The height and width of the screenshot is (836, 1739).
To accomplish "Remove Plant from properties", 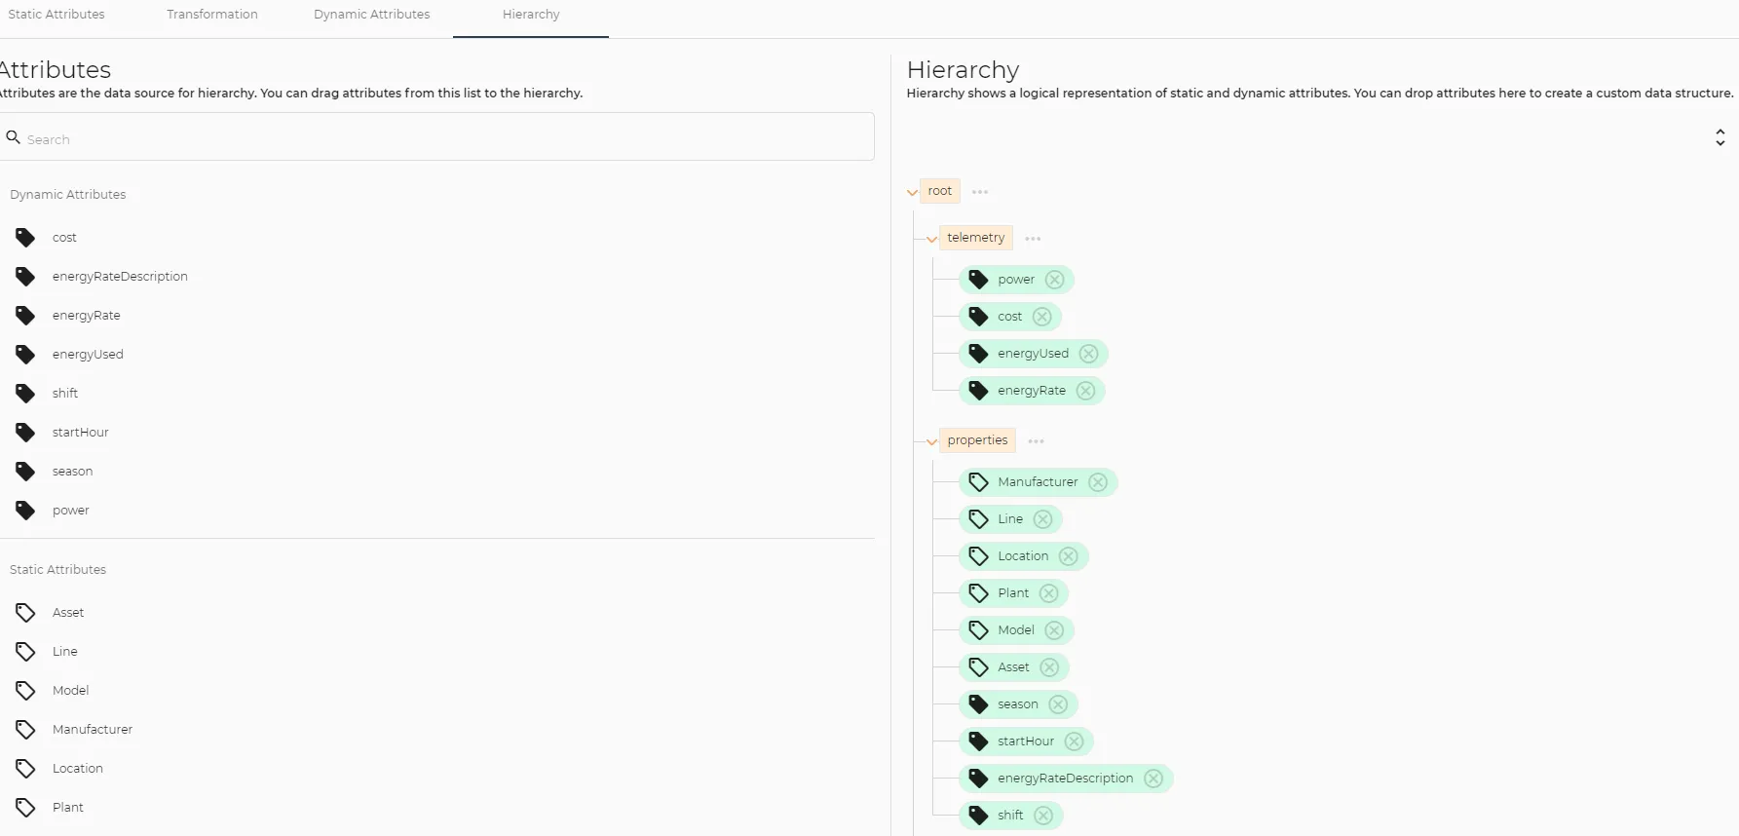I will point(1048,593).
